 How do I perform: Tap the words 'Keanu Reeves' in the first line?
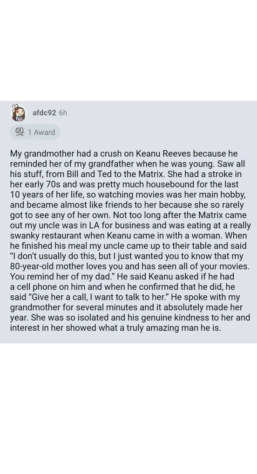164,153
